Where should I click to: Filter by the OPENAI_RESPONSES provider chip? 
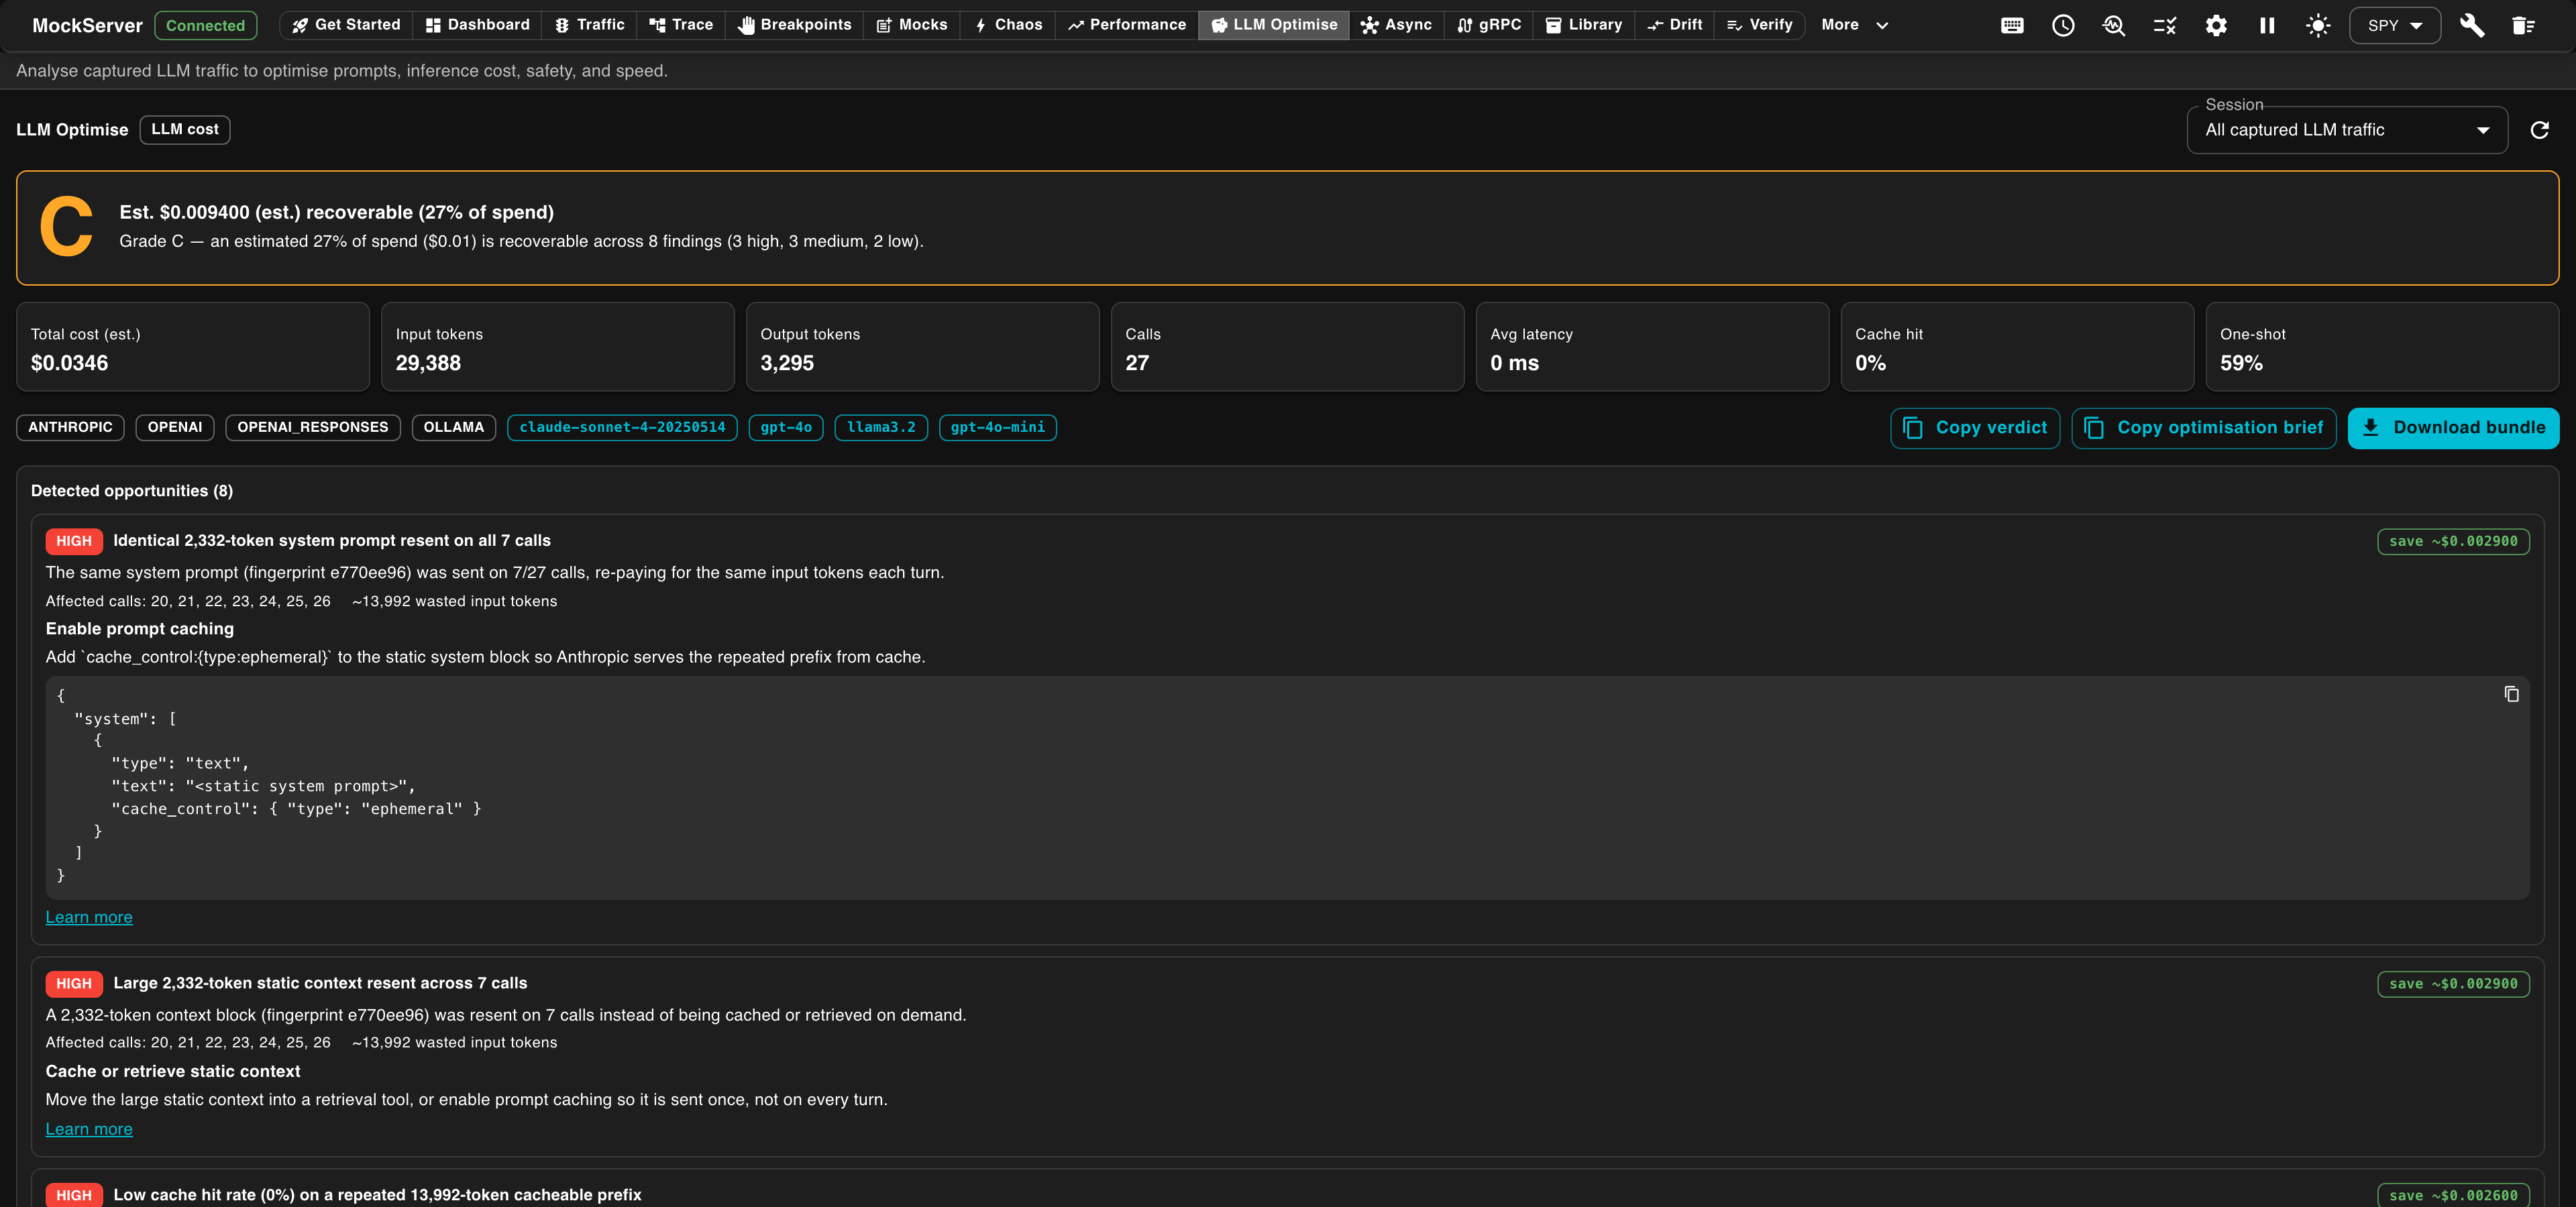pos(313,428)
